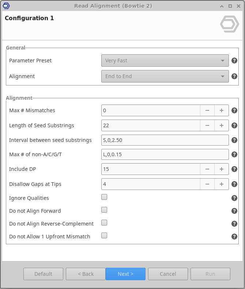245x289 pixels.
Task: Show help for Length of Seed Substrings
Action: [x=234, y=125]
